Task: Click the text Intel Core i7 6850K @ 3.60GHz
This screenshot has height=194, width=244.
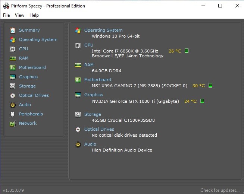Action: (125, 51)
